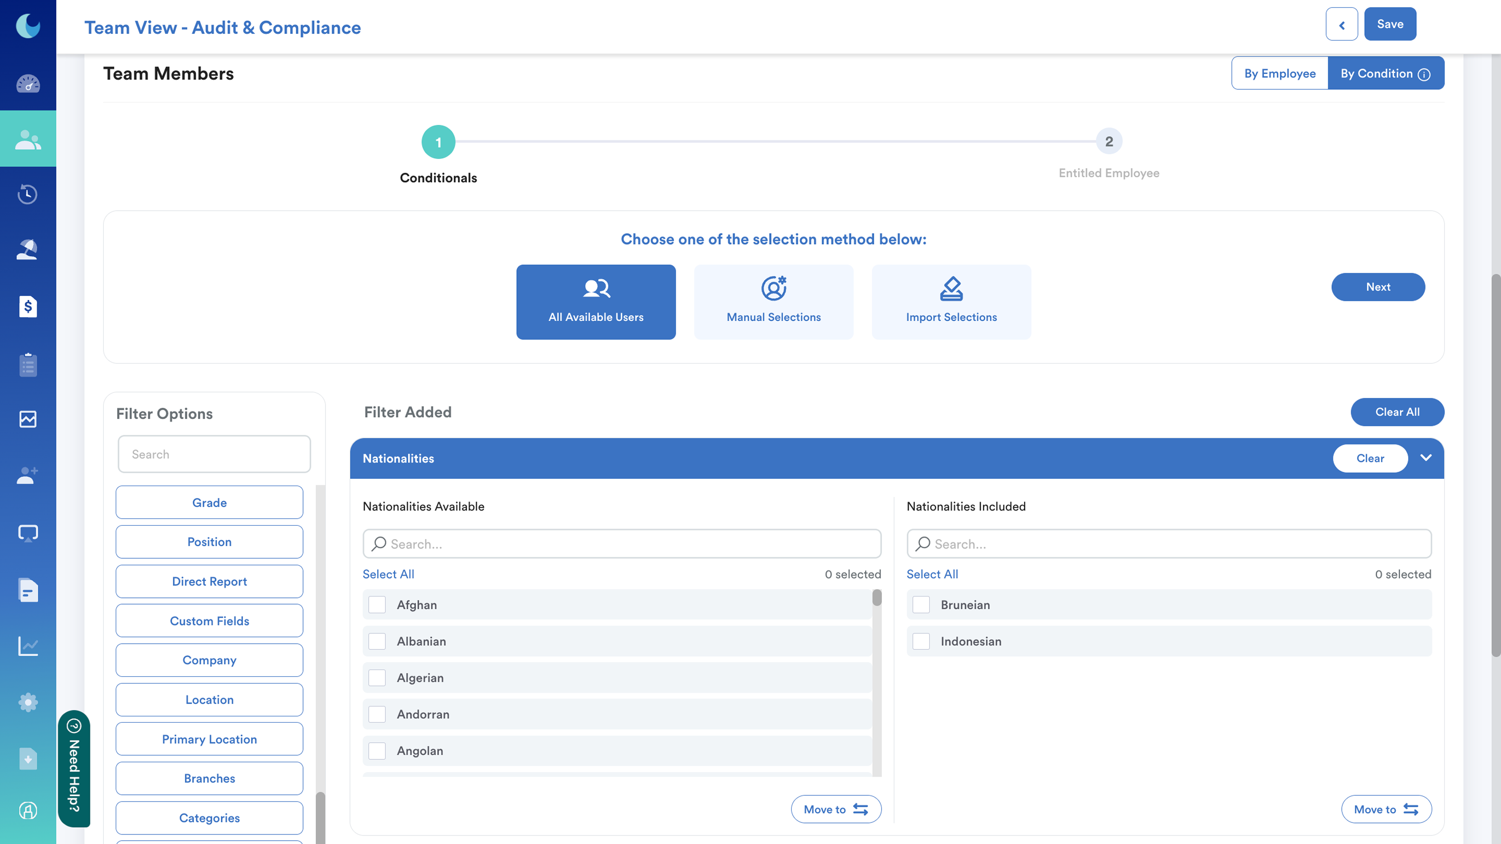Open the payroll dollar document icon
Screen dimensions: 1501x844
tap(28, 306)
